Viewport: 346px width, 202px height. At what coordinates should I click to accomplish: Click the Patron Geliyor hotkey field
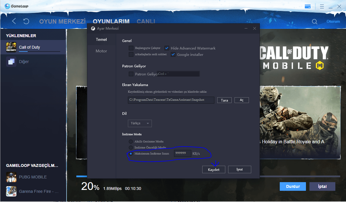pyautogui.click(x=178, y=74)
